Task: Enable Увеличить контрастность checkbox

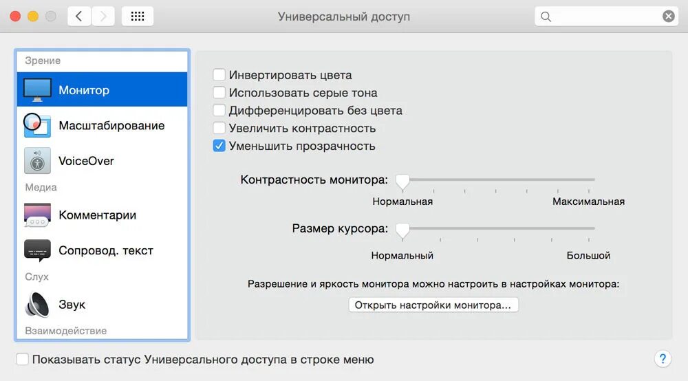Action: point(219,128)
